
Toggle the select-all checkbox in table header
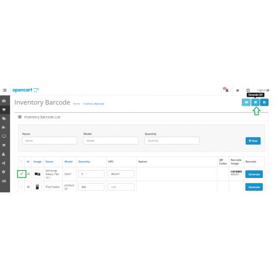[22, 161]
